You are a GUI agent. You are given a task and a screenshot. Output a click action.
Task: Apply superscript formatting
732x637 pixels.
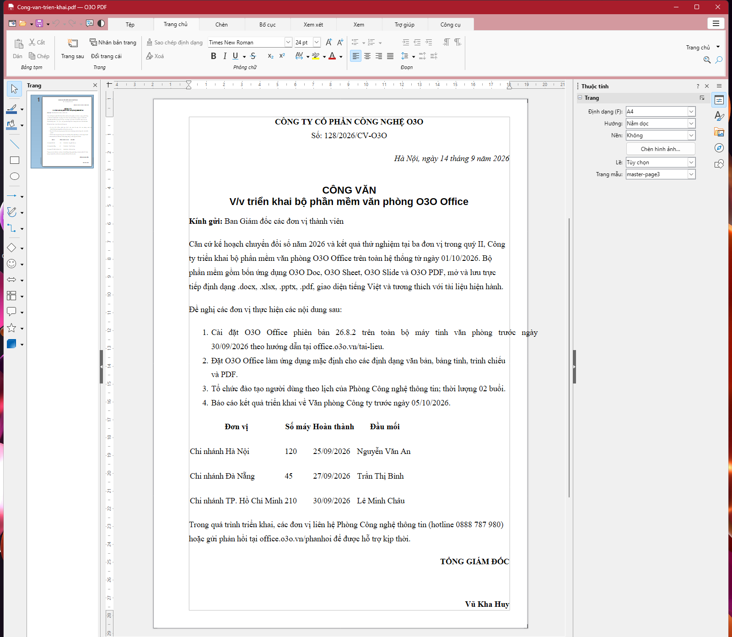coord(282,56)
